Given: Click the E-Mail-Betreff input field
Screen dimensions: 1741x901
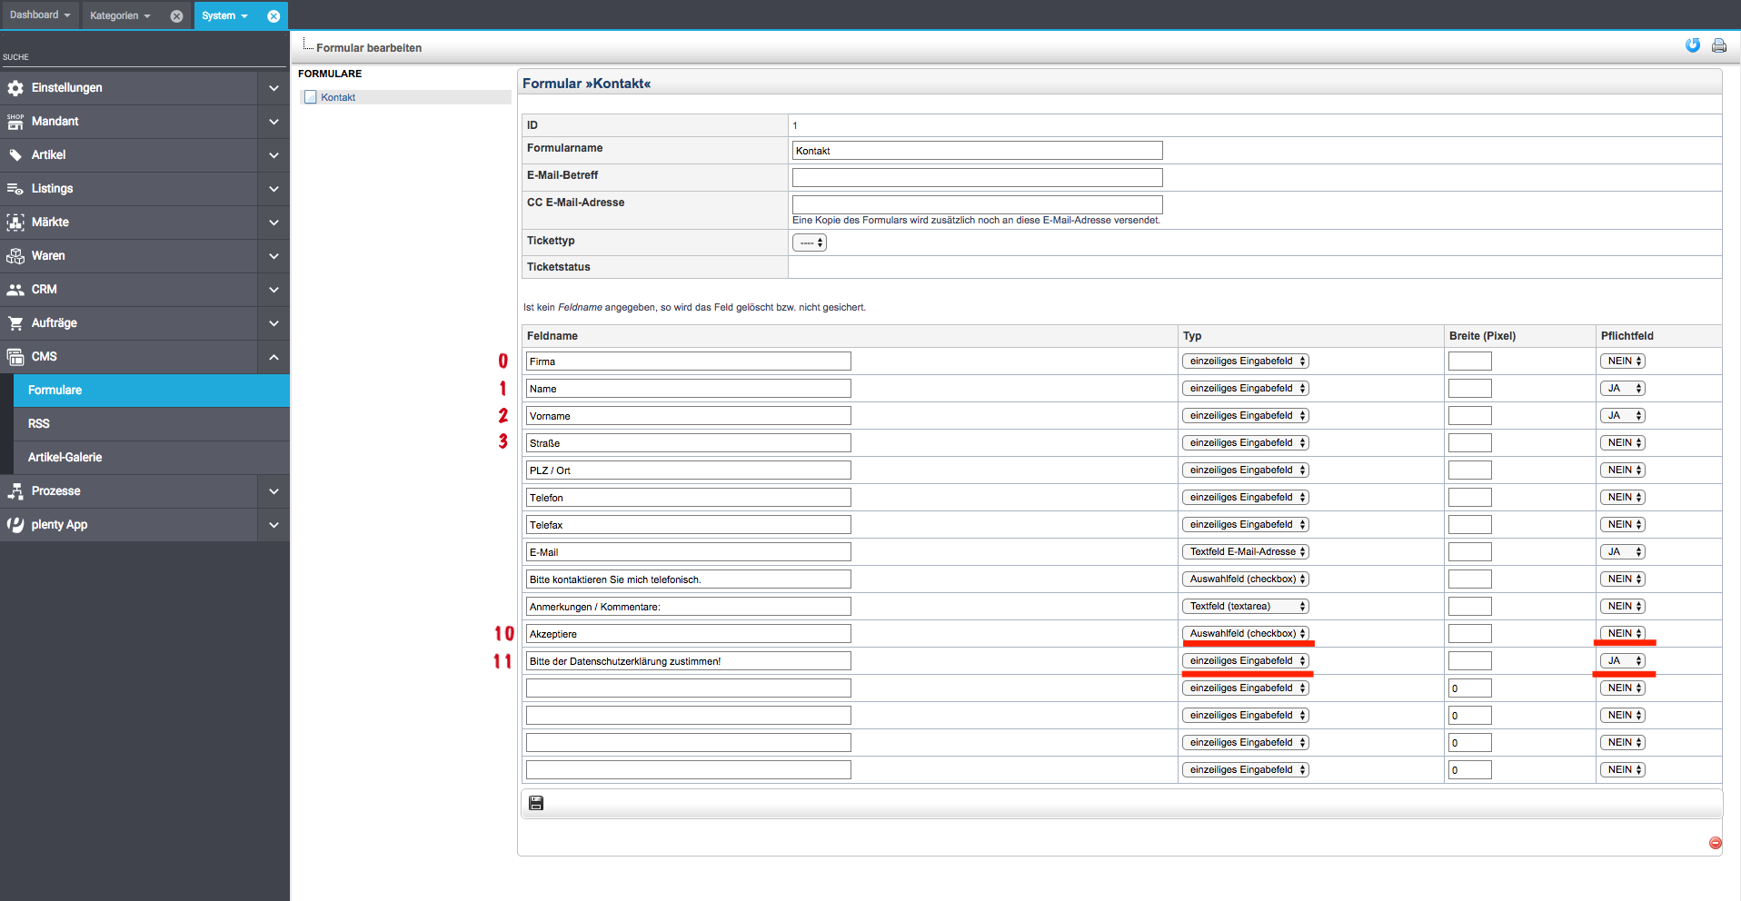Looking at the screenshot, I should pyautogui.click(x=978, y=178).
